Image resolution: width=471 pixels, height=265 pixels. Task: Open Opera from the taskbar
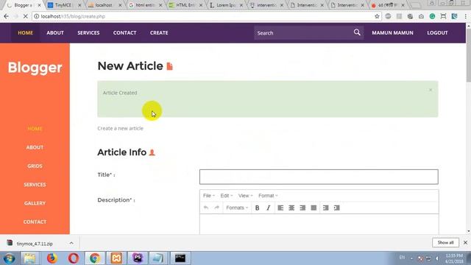[74, 258]
